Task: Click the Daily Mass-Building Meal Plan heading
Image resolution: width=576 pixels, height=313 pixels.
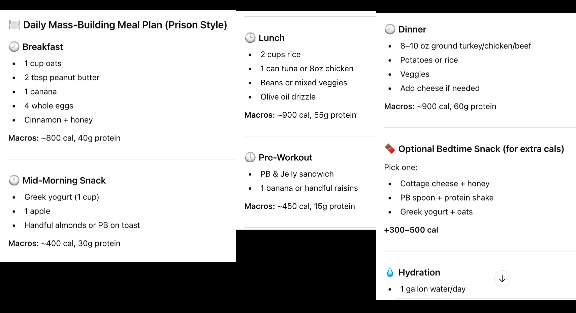Action: [125, 25]
